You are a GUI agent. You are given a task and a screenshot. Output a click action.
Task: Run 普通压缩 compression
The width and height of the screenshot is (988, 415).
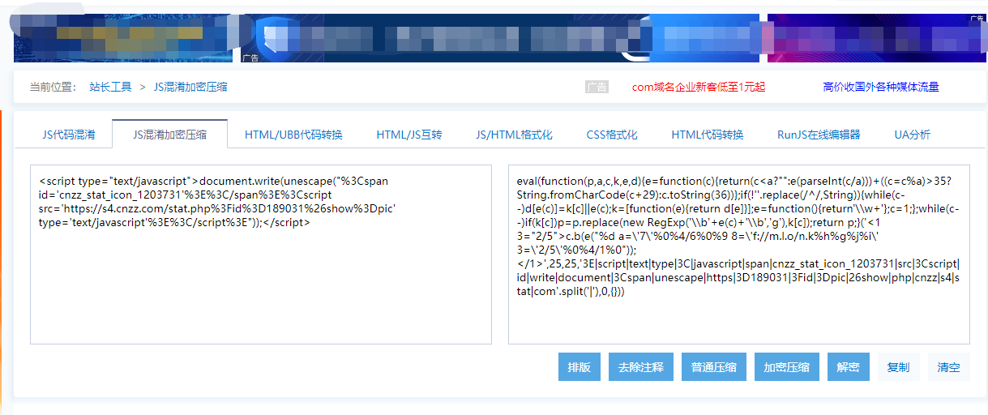point(713,367)
